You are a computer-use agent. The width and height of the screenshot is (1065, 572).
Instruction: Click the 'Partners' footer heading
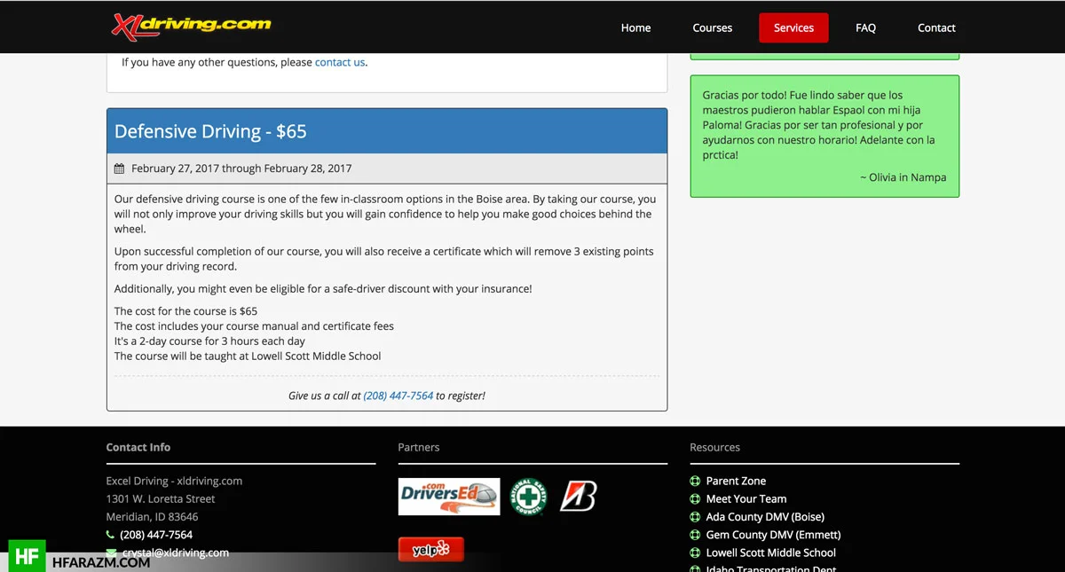[x=419, y=447]
